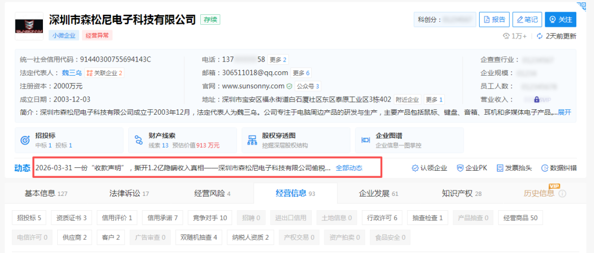Click the 关注 follow button
594x253 pixels.
coord(560,20)
